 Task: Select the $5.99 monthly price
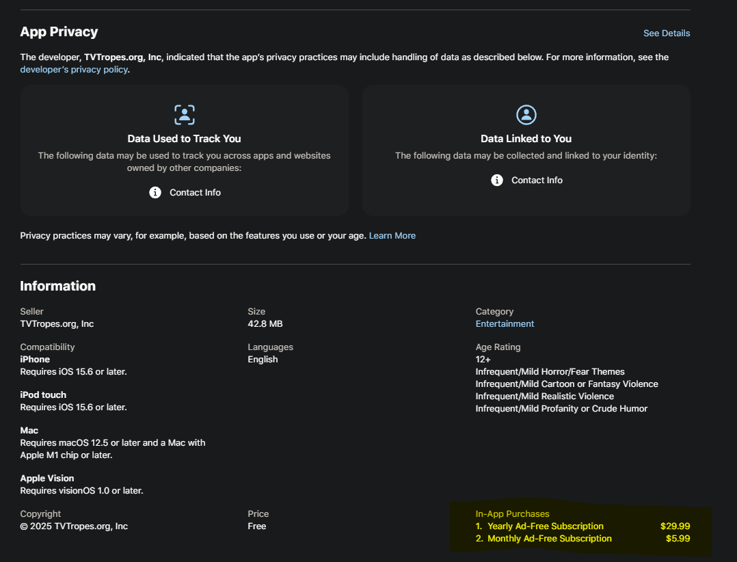point(678,539)
